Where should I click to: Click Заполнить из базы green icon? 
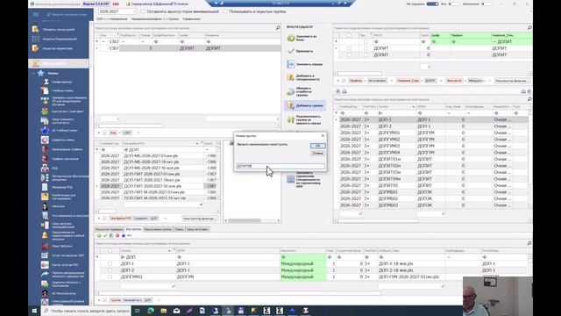tap(291, 38)
